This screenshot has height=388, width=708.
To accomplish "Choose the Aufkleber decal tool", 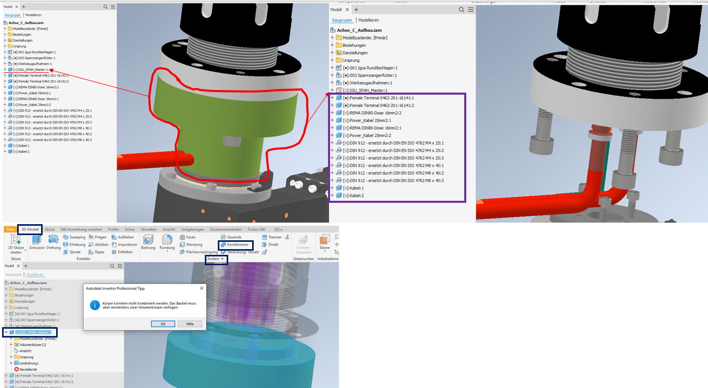I will click(x=122, y=237).
